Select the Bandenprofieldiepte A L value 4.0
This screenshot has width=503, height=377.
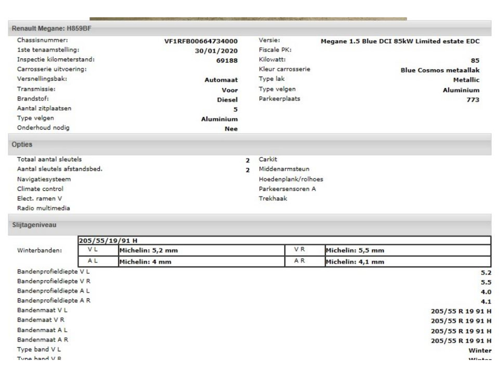(486, 292)
